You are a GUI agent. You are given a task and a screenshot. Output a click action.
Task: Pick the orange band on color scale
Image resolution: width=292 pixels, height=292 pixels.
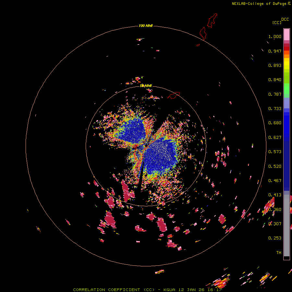pyautogui.click(x=286, y=56)
